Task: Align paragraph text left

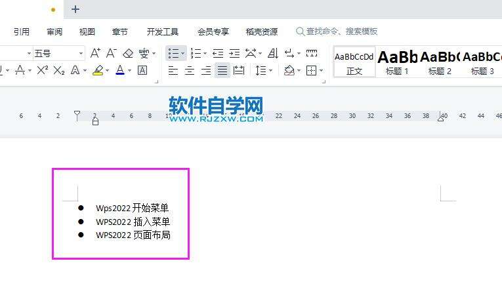Action: coord(173,70)
